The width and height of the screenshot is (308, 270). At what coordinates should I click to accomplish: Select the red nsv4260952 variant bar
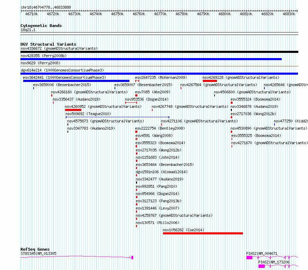(x=73, y=110)
